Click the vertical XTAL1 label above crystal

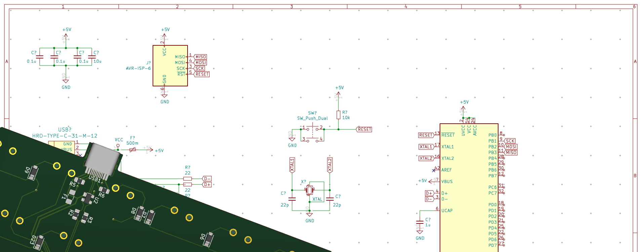pyautogui.click(x=292, y=165)
